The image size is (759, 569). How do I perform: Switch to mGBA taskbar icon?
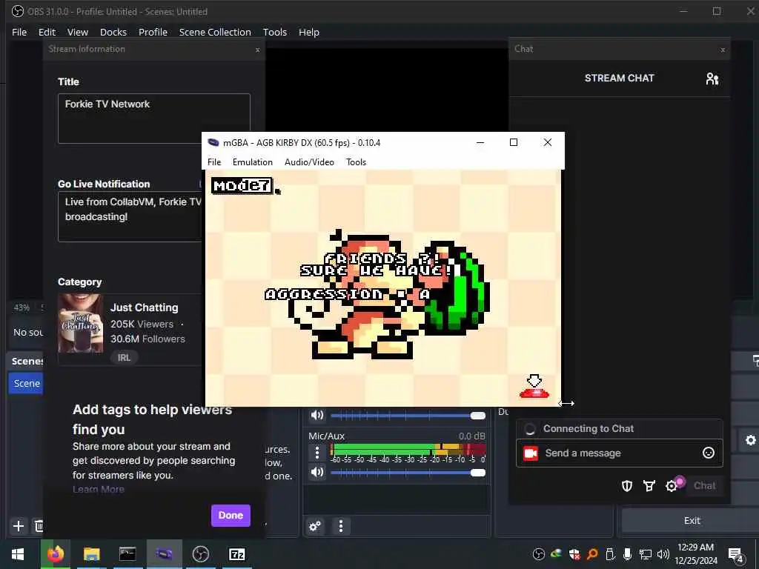pos(164,554)
